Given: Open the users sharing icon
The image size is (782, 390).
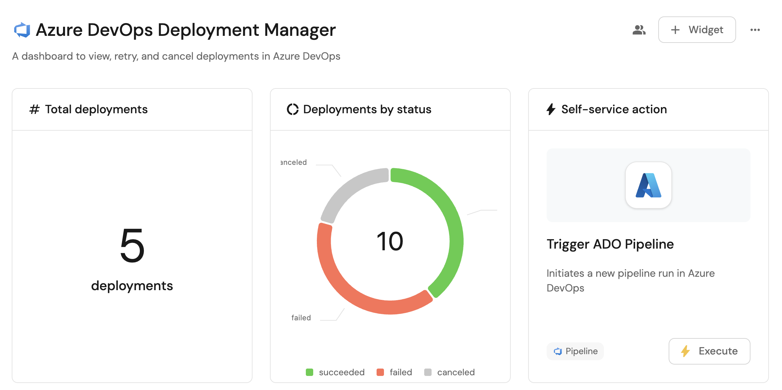Looking at the screenshot, I should pyautogui.click(x=639, y=30).
